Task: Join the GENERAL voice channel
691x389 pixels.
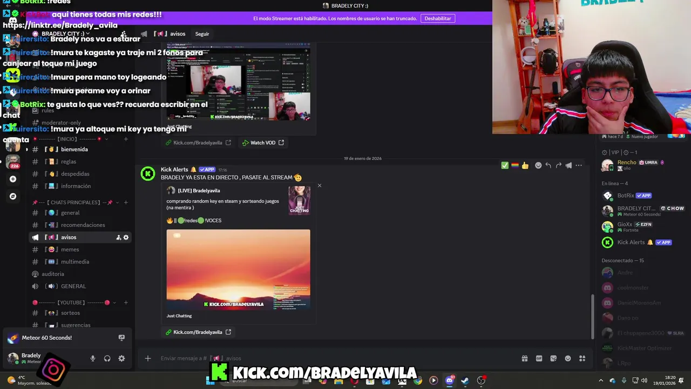Action: [x=80, y=286]
